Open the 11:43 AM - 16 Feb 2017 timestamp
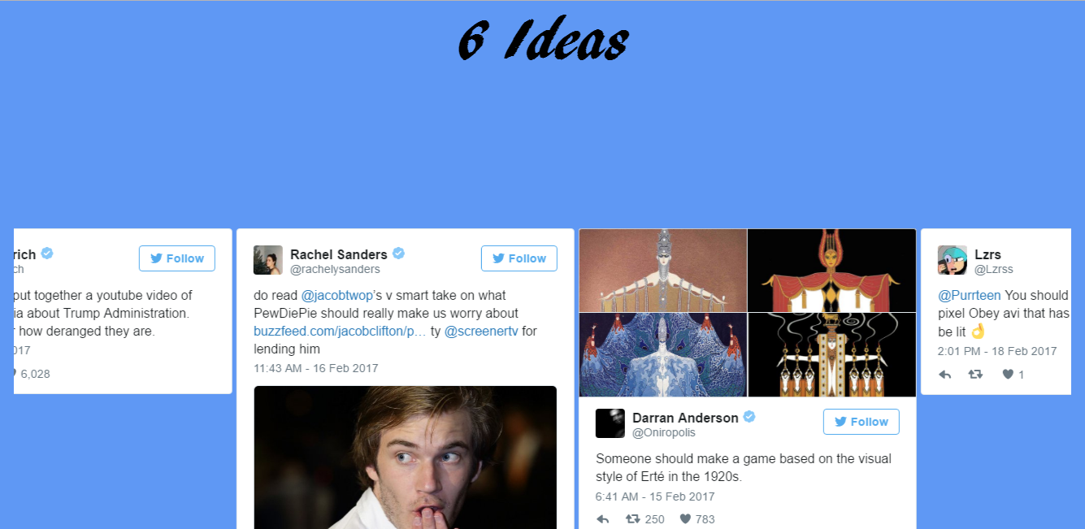Screen dimensions: 1085x529 coord(316,368)
